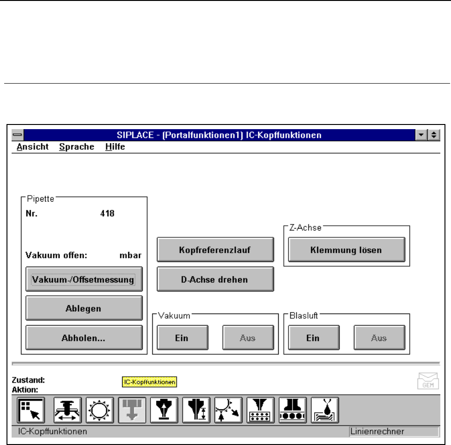Open the Ansicht menu

tap(33, 147)
